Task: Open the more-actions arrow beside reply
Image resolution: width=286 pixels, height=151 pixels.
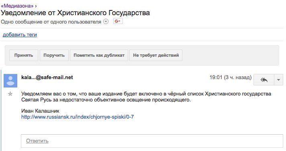Action: pos(278,79)
